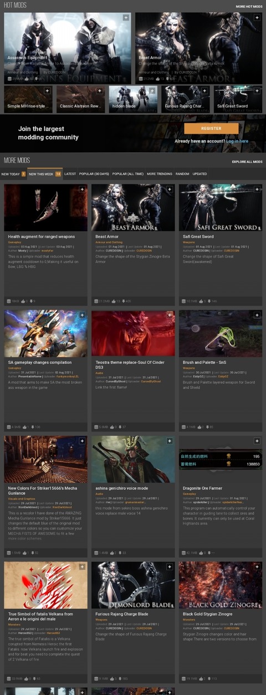Screen dimensions: 266x695
Task: Click plus icon on Brush and Palette card
Action: (x=257, y=315)
